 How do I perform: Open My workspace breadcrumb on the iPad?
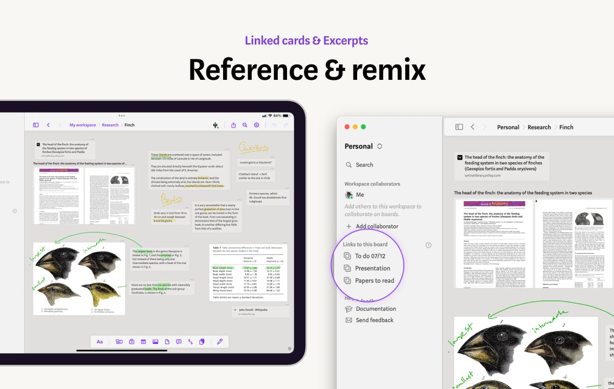83,125
